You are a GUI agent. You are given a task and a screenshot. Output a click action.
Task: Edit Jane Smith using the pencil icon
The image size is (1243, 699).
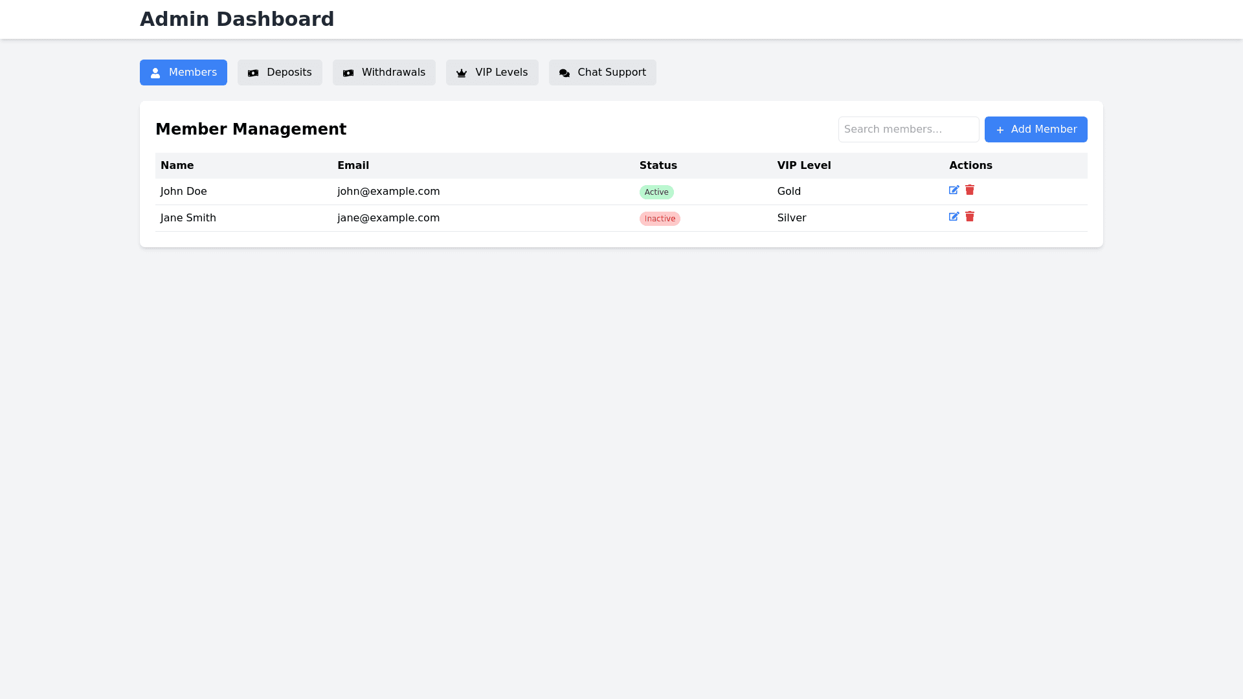pyautogui.click(x=954, y=217)
